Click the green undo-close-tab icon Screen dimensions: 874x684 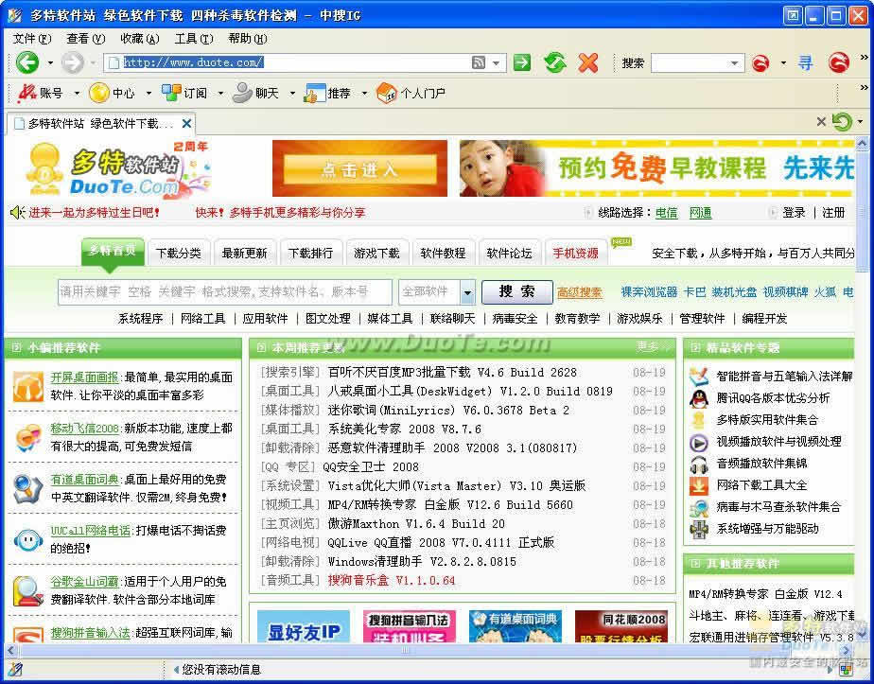[842, 121]
